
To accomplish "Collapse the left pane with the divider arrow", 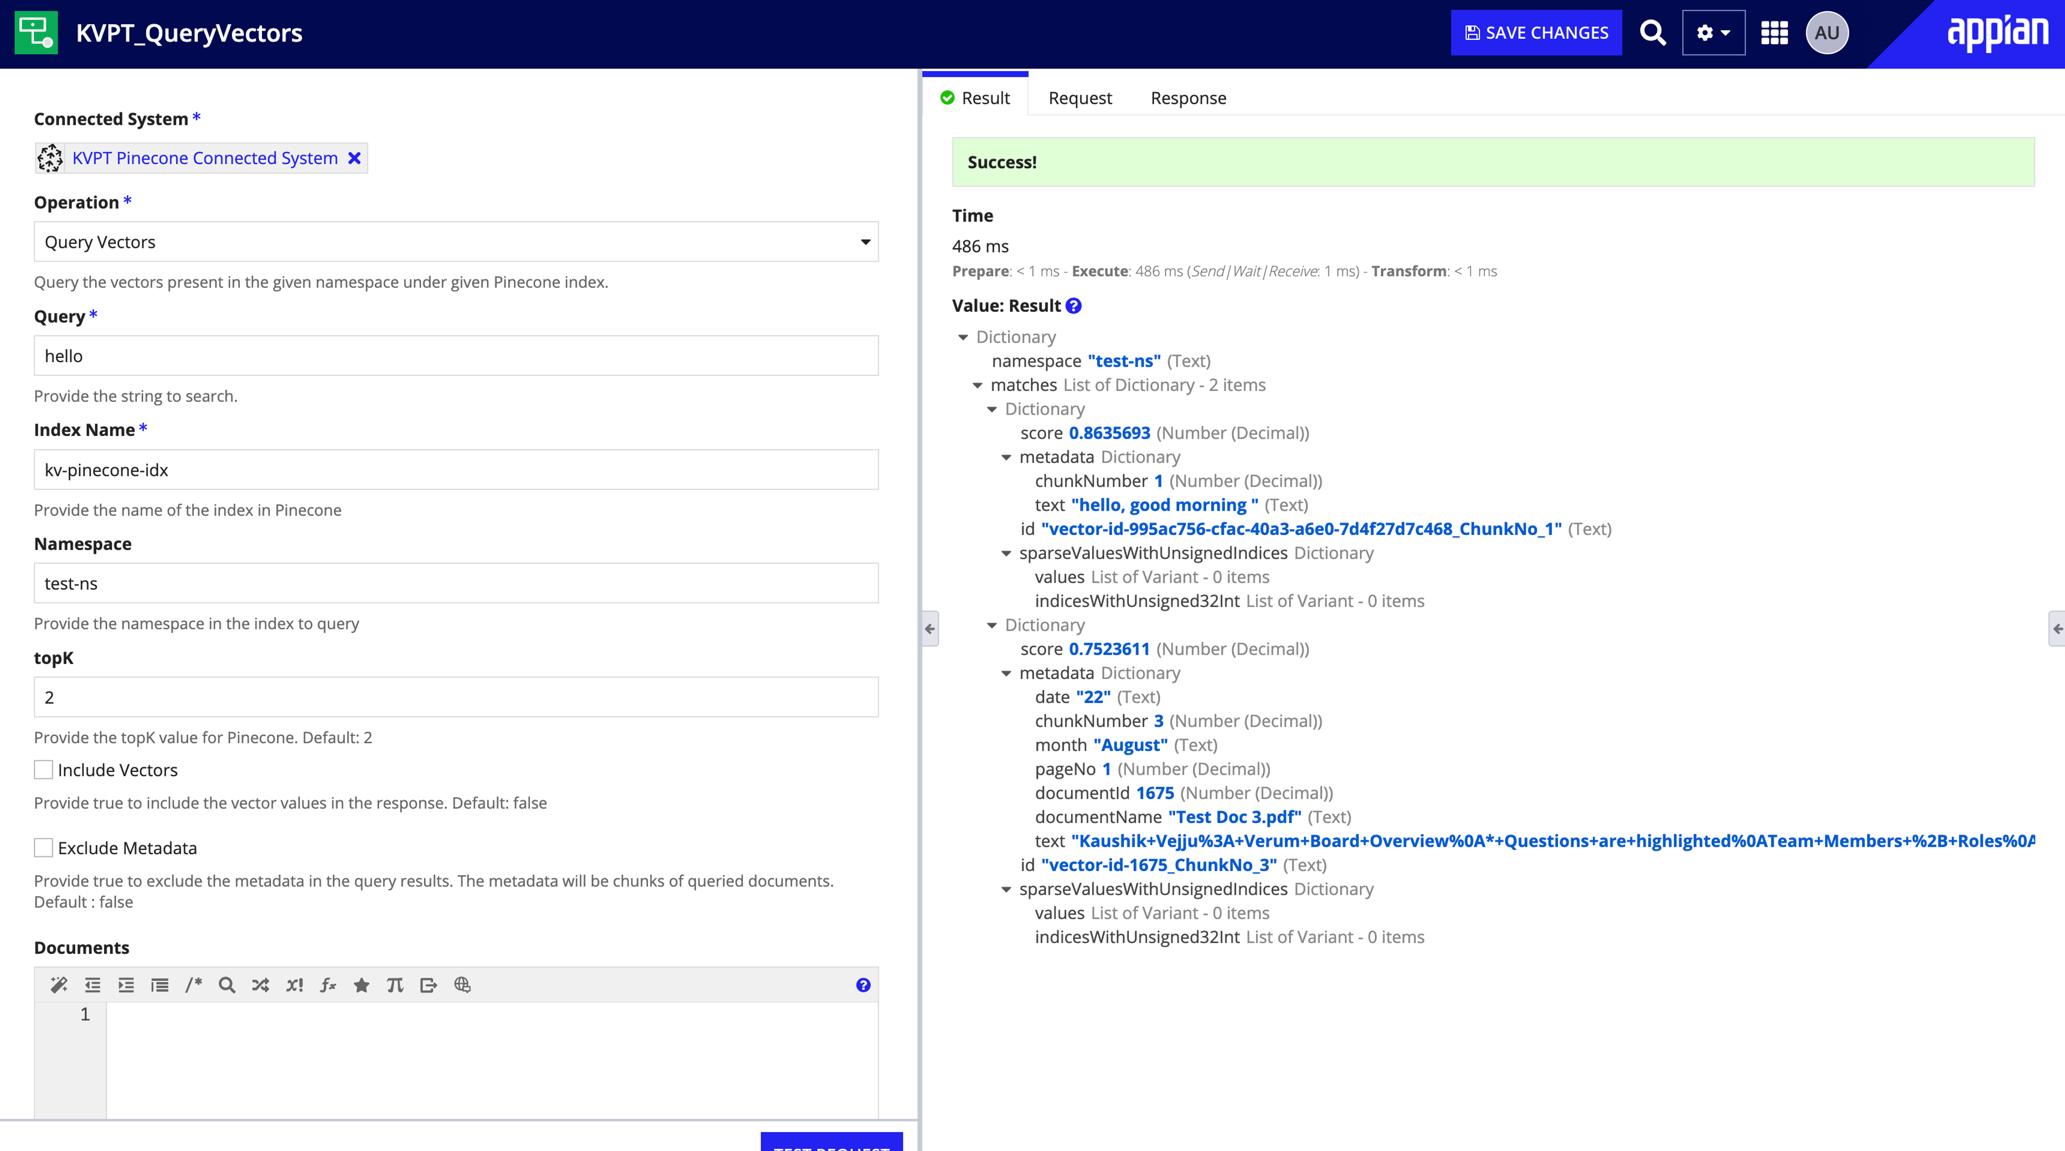I will (930, 628).
